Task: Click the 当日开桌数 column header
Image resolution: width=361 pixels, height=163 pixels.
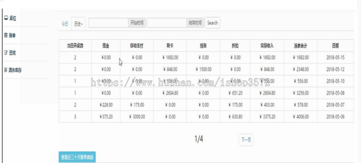Action: click(x=75, y=46)
